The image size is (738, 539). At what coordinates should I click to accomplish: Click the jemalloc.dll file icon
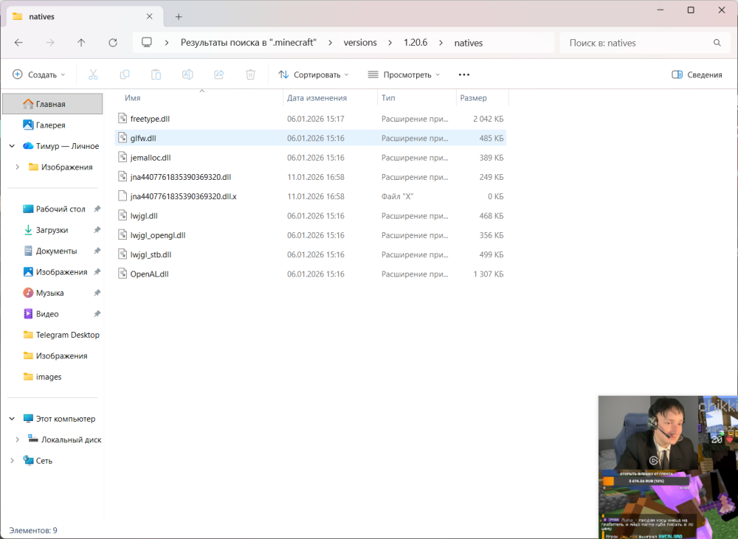coord(123,158)
